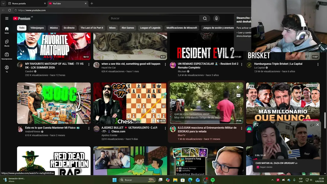This screenshot has width=327, height=184.
Task: Filter by Videojuegos chip
Action: tap(37, 28)
